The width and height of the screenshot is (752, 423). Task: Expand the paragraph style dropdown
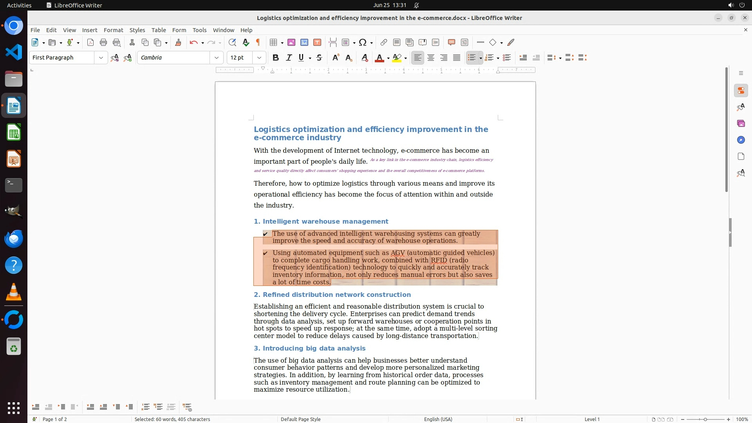point(101,58)
